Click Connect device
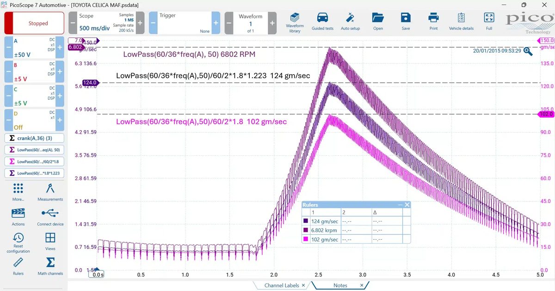This screenshot has height=291, width=555. point(50,217)
